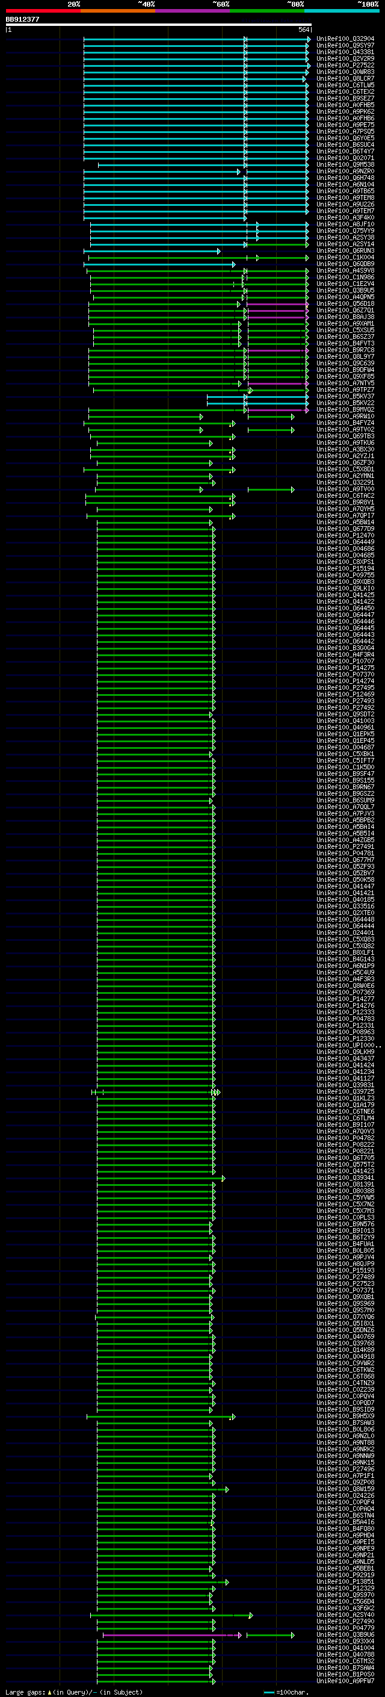Select hit label UniRef100_P13851
The image size is (385, 1697).
345,1581
